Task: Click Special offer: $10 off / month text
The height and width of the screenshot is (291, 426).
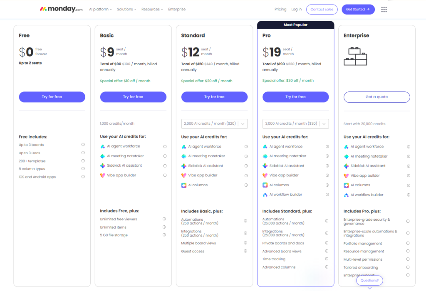Action: [x=125, y=81]
